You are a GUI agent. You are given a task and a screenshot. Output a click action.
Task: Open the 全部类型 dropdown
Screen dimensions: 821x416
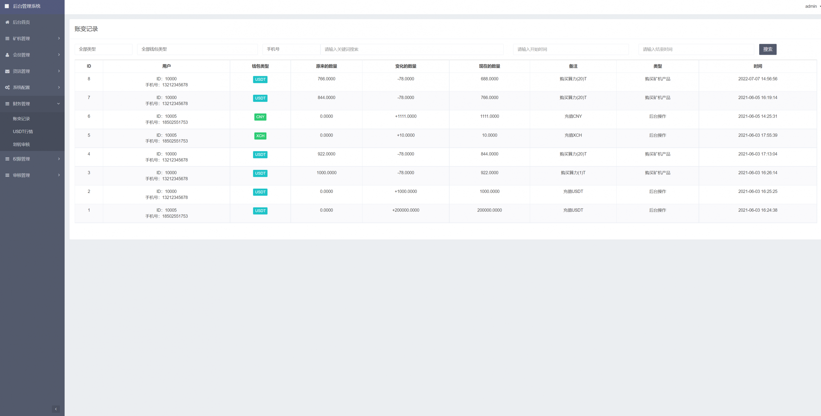coord(103,49)
